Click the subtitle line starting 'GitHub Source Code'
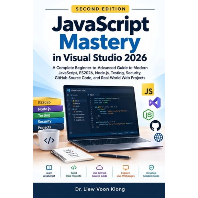This screenshot has width=198, height=198. [100, 78]
